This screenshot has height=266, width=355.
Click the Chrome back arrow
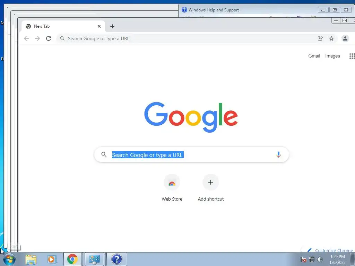point(26,38)
